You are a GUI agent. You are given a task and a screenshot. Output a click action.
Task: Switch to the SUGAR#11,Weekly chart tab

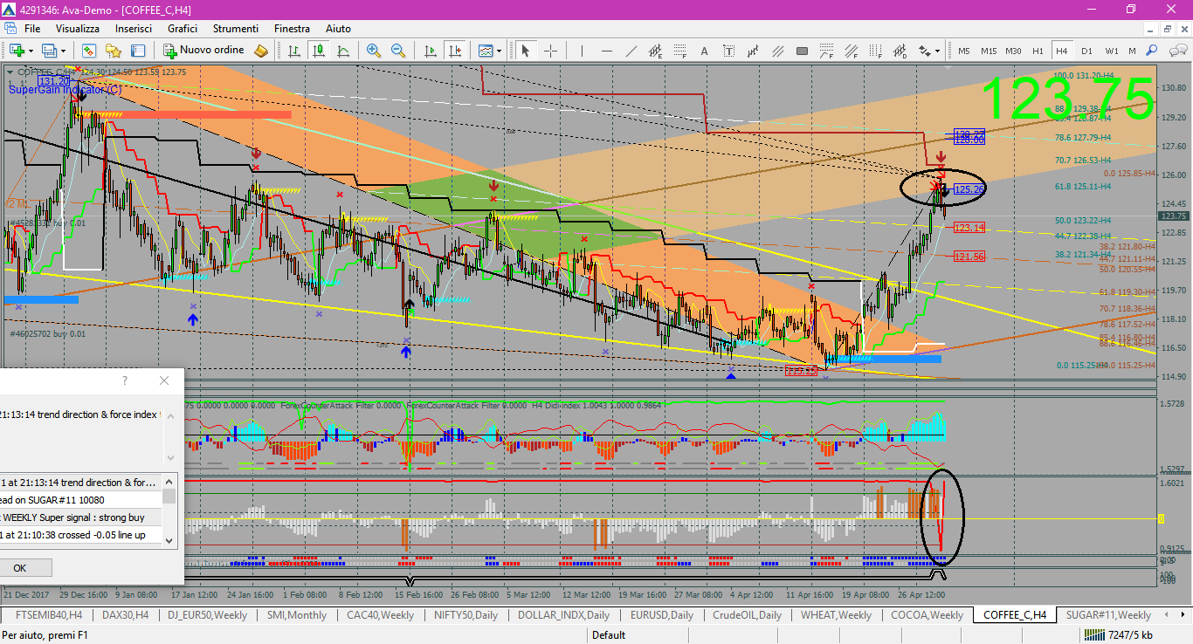1108,615
